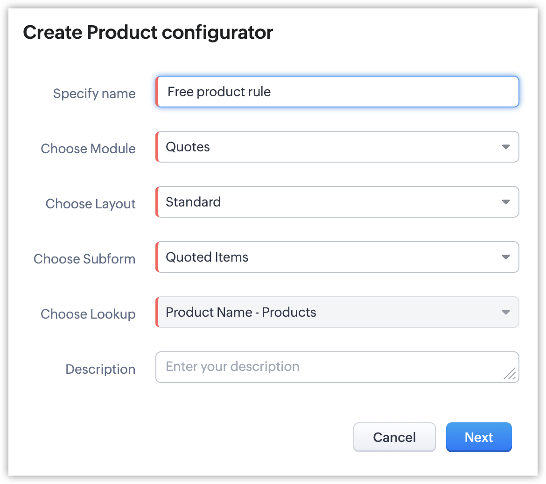The image size is (546, 484).
Task: Click the arrow icon in Choose Module field
Action: pos(505,147)
